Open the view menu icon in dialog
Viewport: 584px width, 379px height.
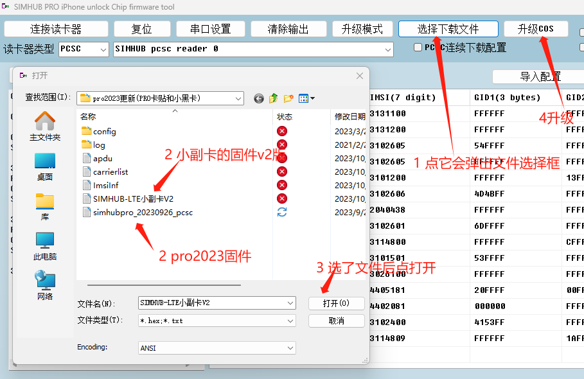(303, 98)
